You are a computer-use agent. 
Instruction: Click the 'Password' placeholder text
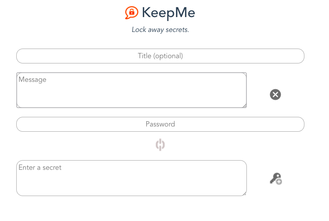[160, 124]
